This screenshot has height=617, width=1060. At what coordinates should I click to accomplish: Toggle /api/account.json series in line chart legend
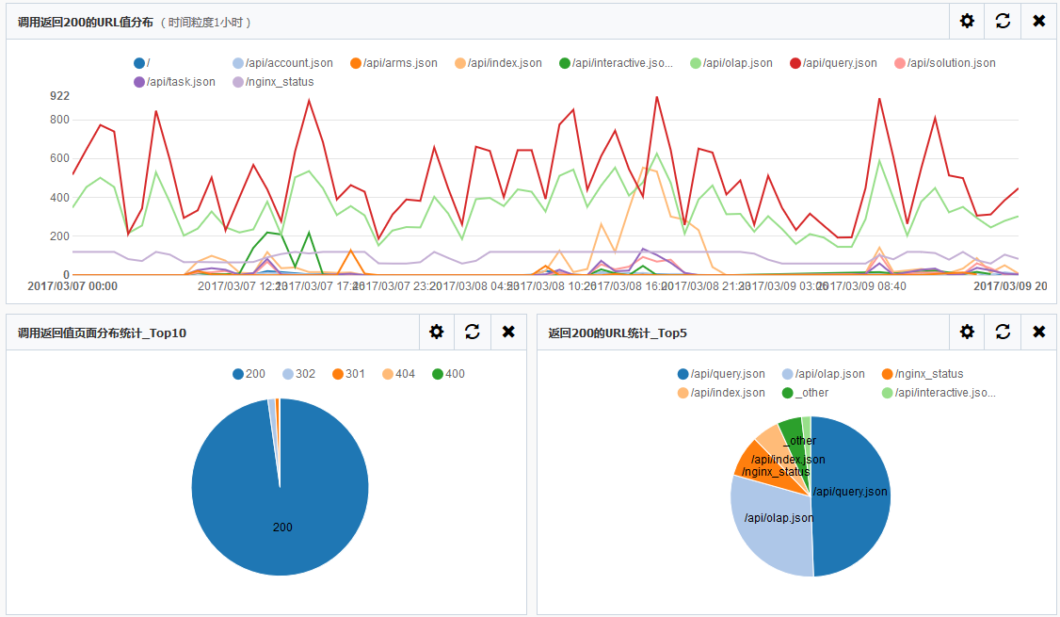(282, 63)
